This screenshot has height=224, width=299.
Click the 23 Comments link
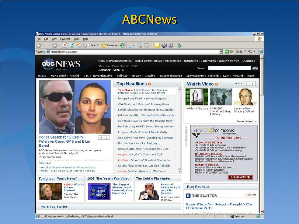(52, 157)
